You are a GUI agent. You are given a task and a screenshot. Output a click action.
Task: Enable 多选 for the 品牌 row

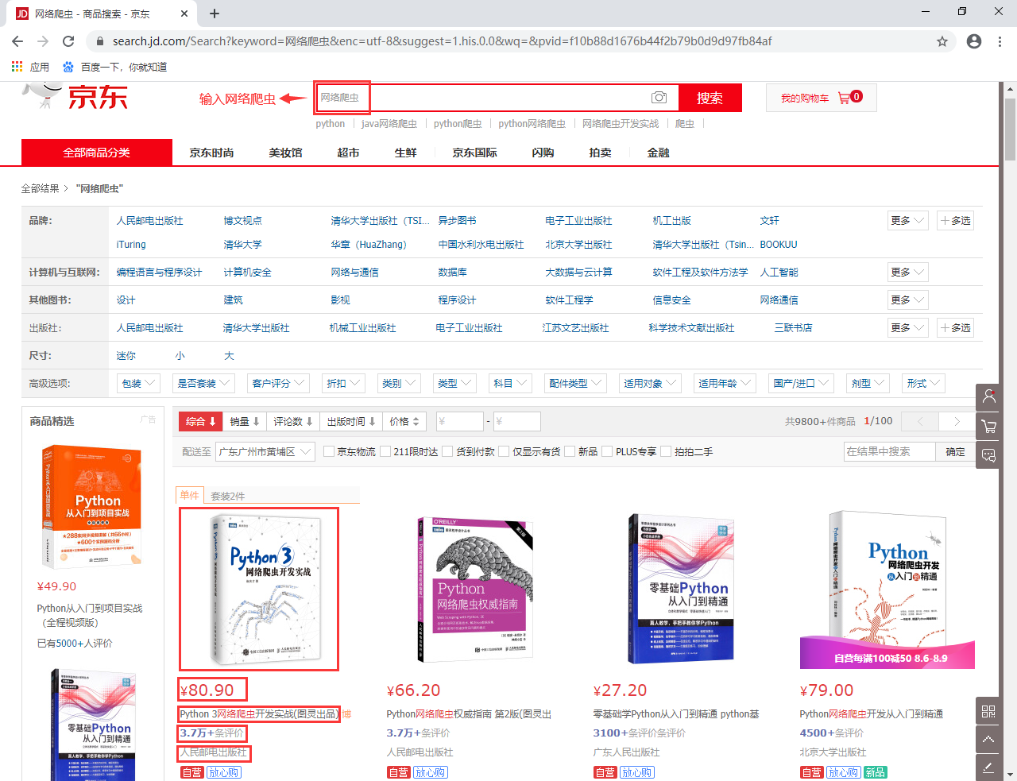[x=955, y=221]
